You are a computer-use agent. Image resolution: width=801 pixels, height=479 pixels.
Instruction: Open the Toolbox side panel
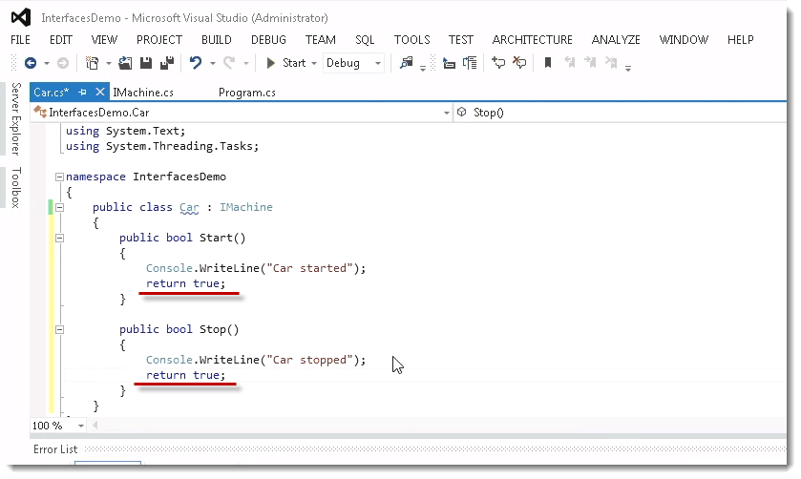tap(16, 187)
